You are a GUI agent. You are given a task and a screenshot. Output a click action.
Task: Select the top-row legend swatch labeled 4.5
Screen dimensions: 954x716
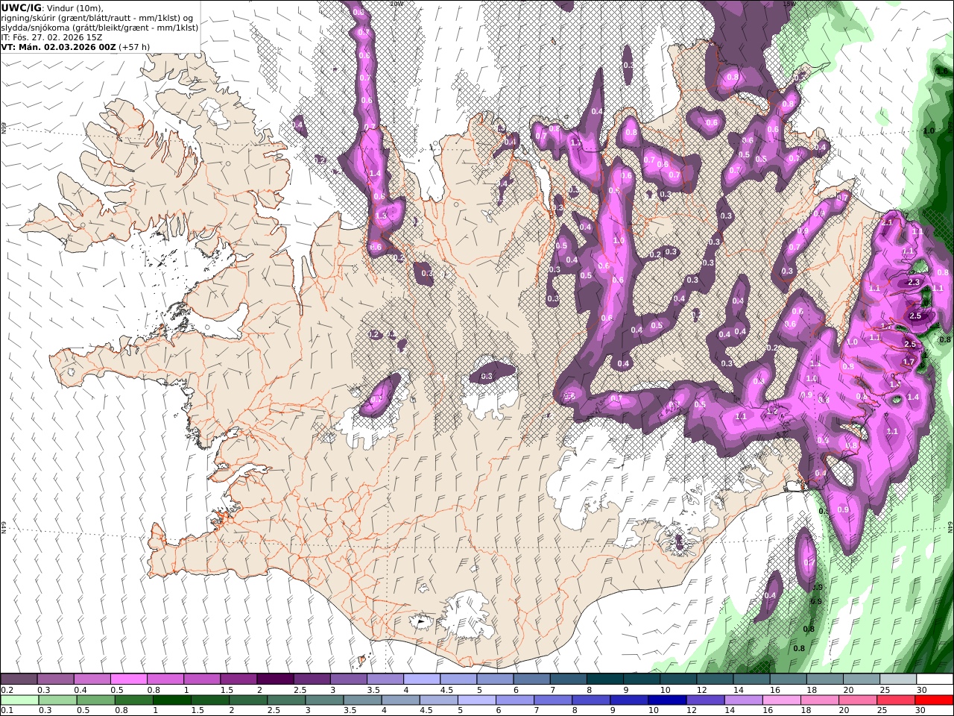pyautogui.click(x=458, y=679)
